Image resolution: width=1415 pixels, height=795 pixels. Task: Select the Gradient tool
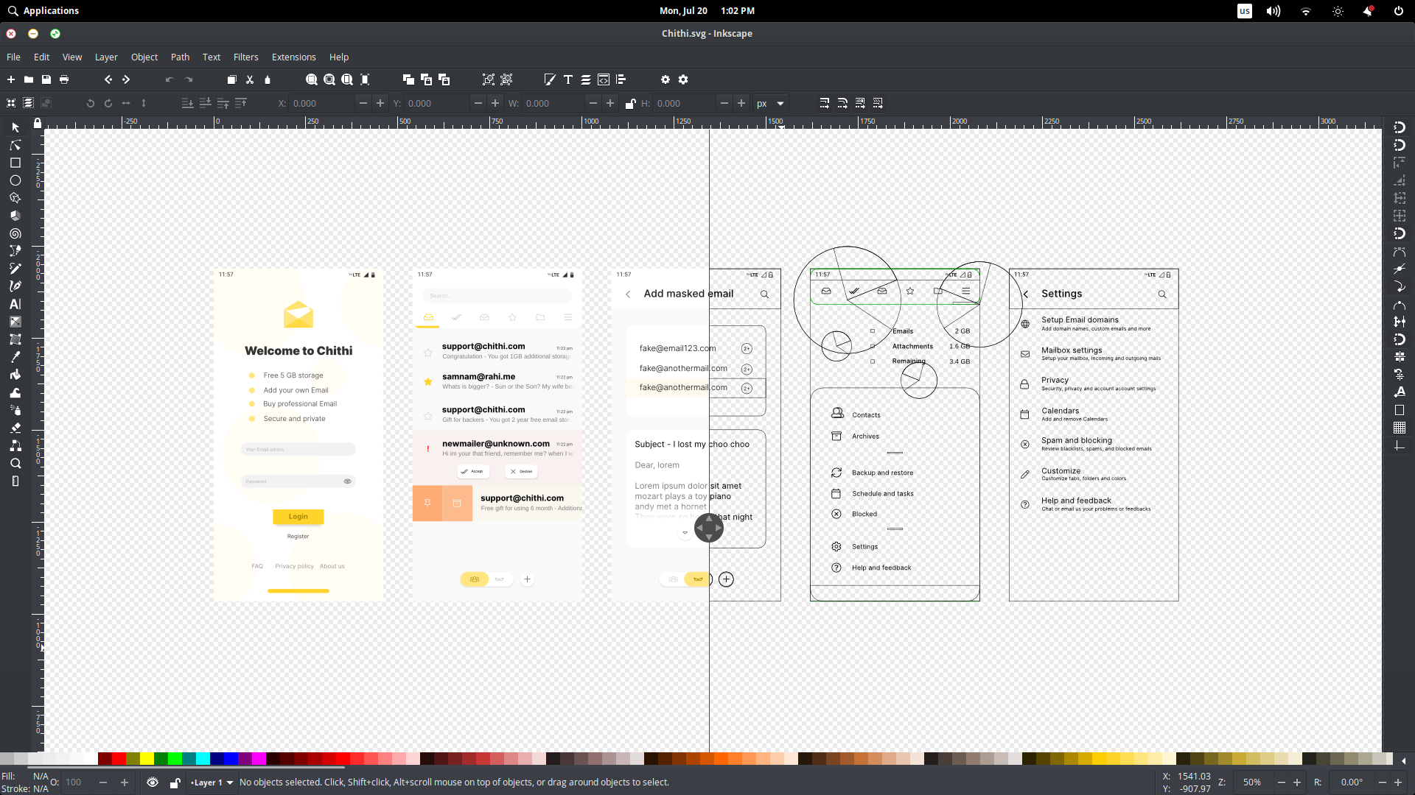pos(15,322)
